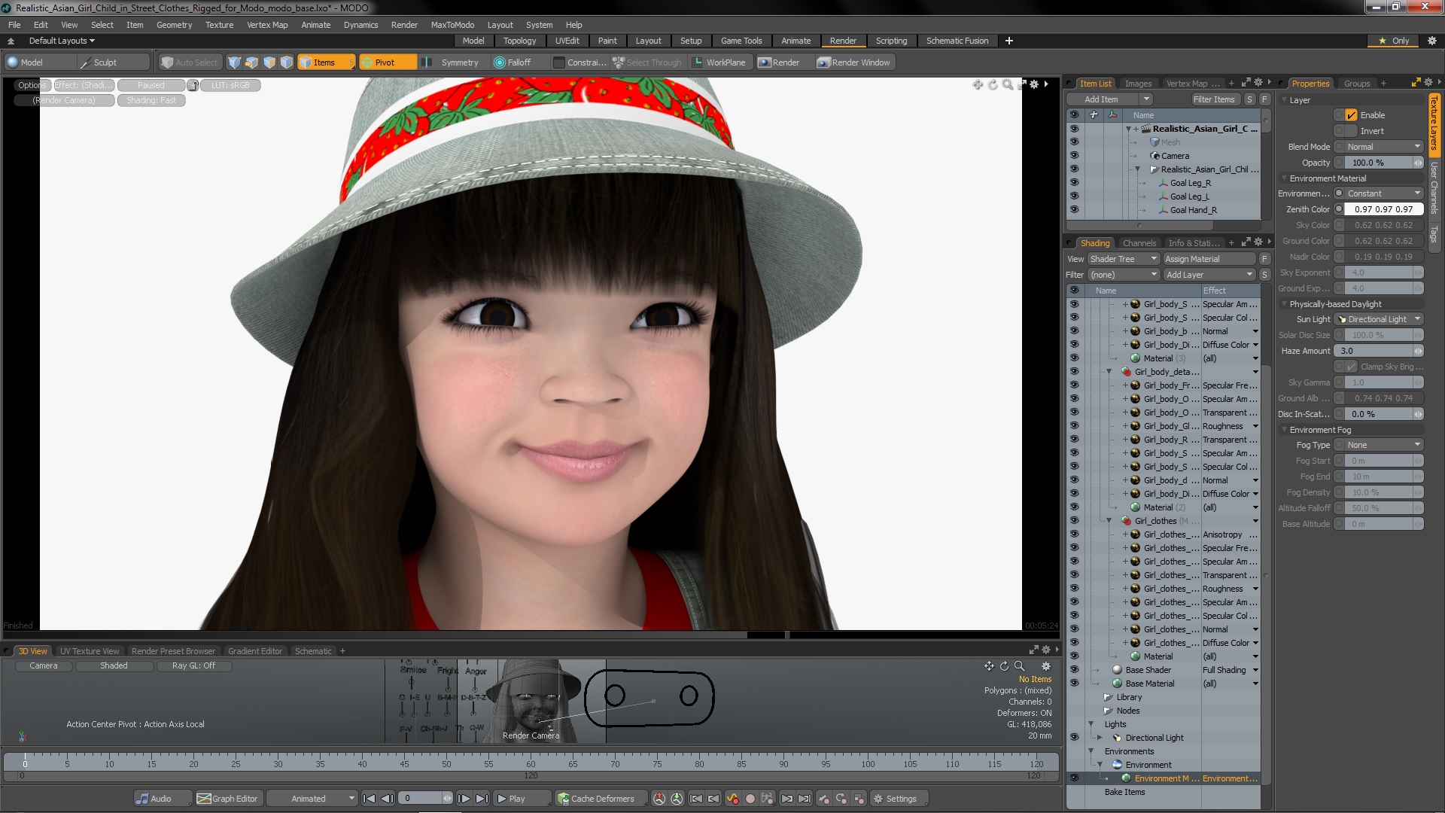Select Vertices selection mode icon
This screenshot has width=1445, height=813.
point(235,62)
